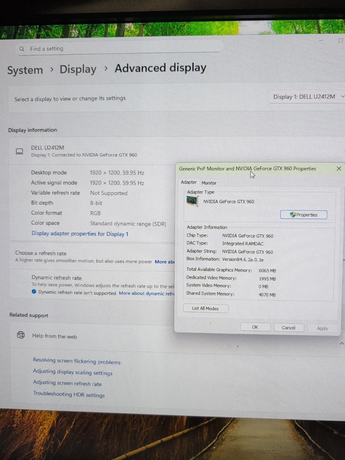Switch to the Monitor tab
Screen dimensions: 345x460
pos(209,183)
